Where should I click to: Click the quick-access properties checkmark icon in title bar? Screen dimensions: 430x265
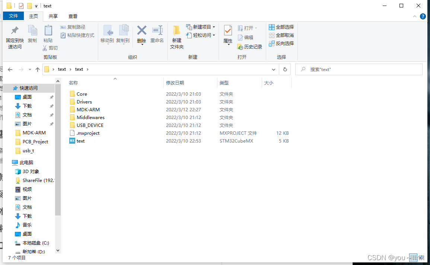21,6
